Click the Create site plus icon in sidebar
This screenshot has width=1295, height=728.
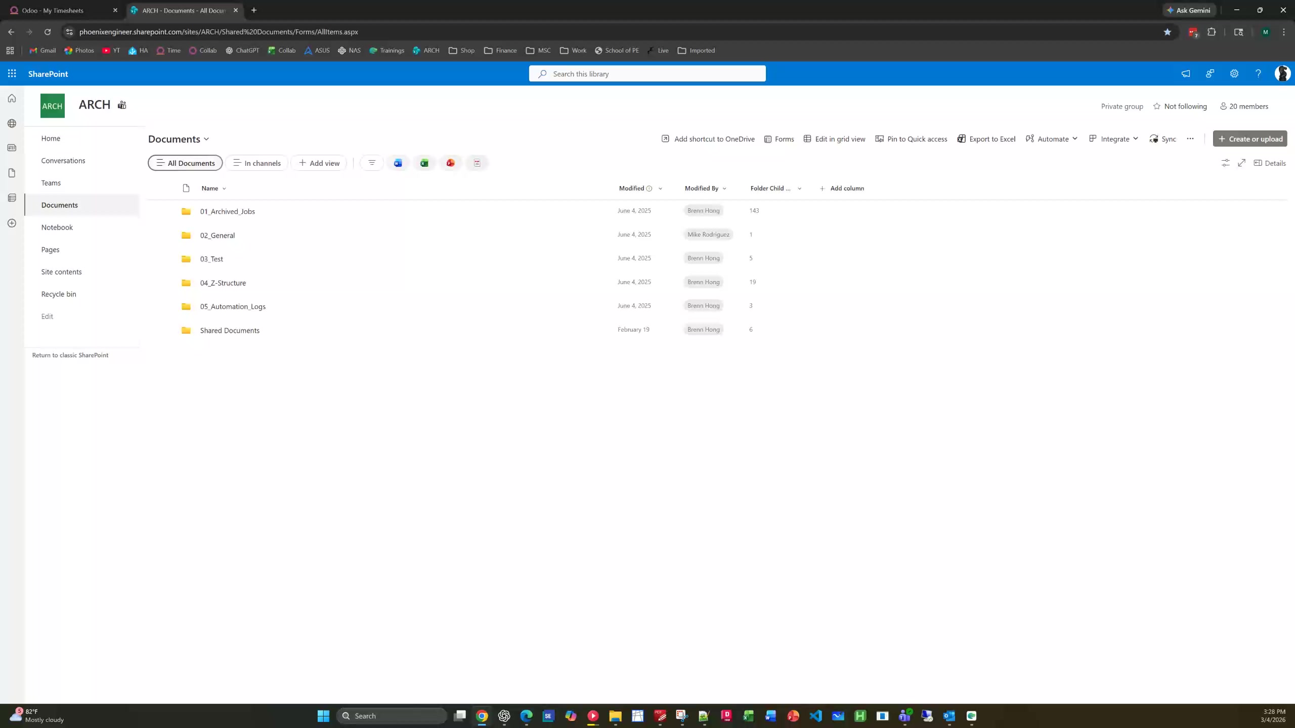coord(12,223)
